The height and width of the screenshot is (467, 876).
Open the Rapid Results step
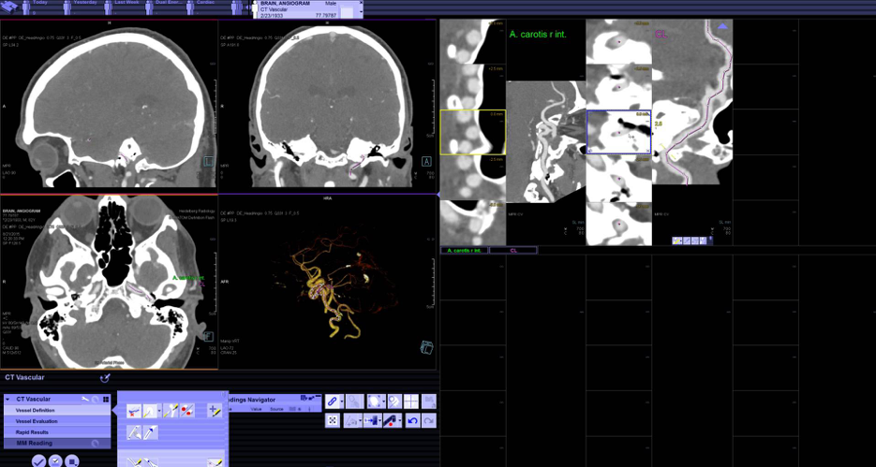pos(57,432)
